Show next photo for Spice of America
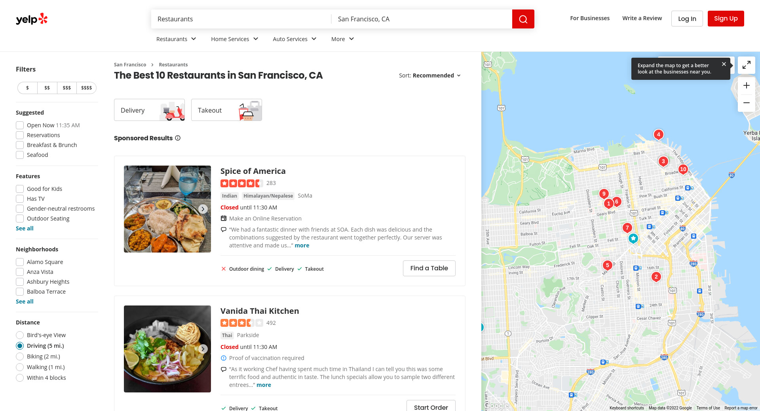 pyautogui.click(x=203, y=209)
